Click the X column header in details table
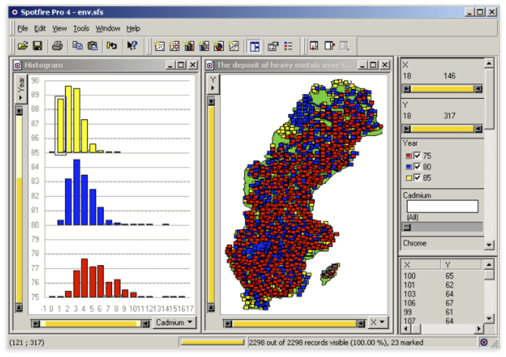 coord(420,265)
